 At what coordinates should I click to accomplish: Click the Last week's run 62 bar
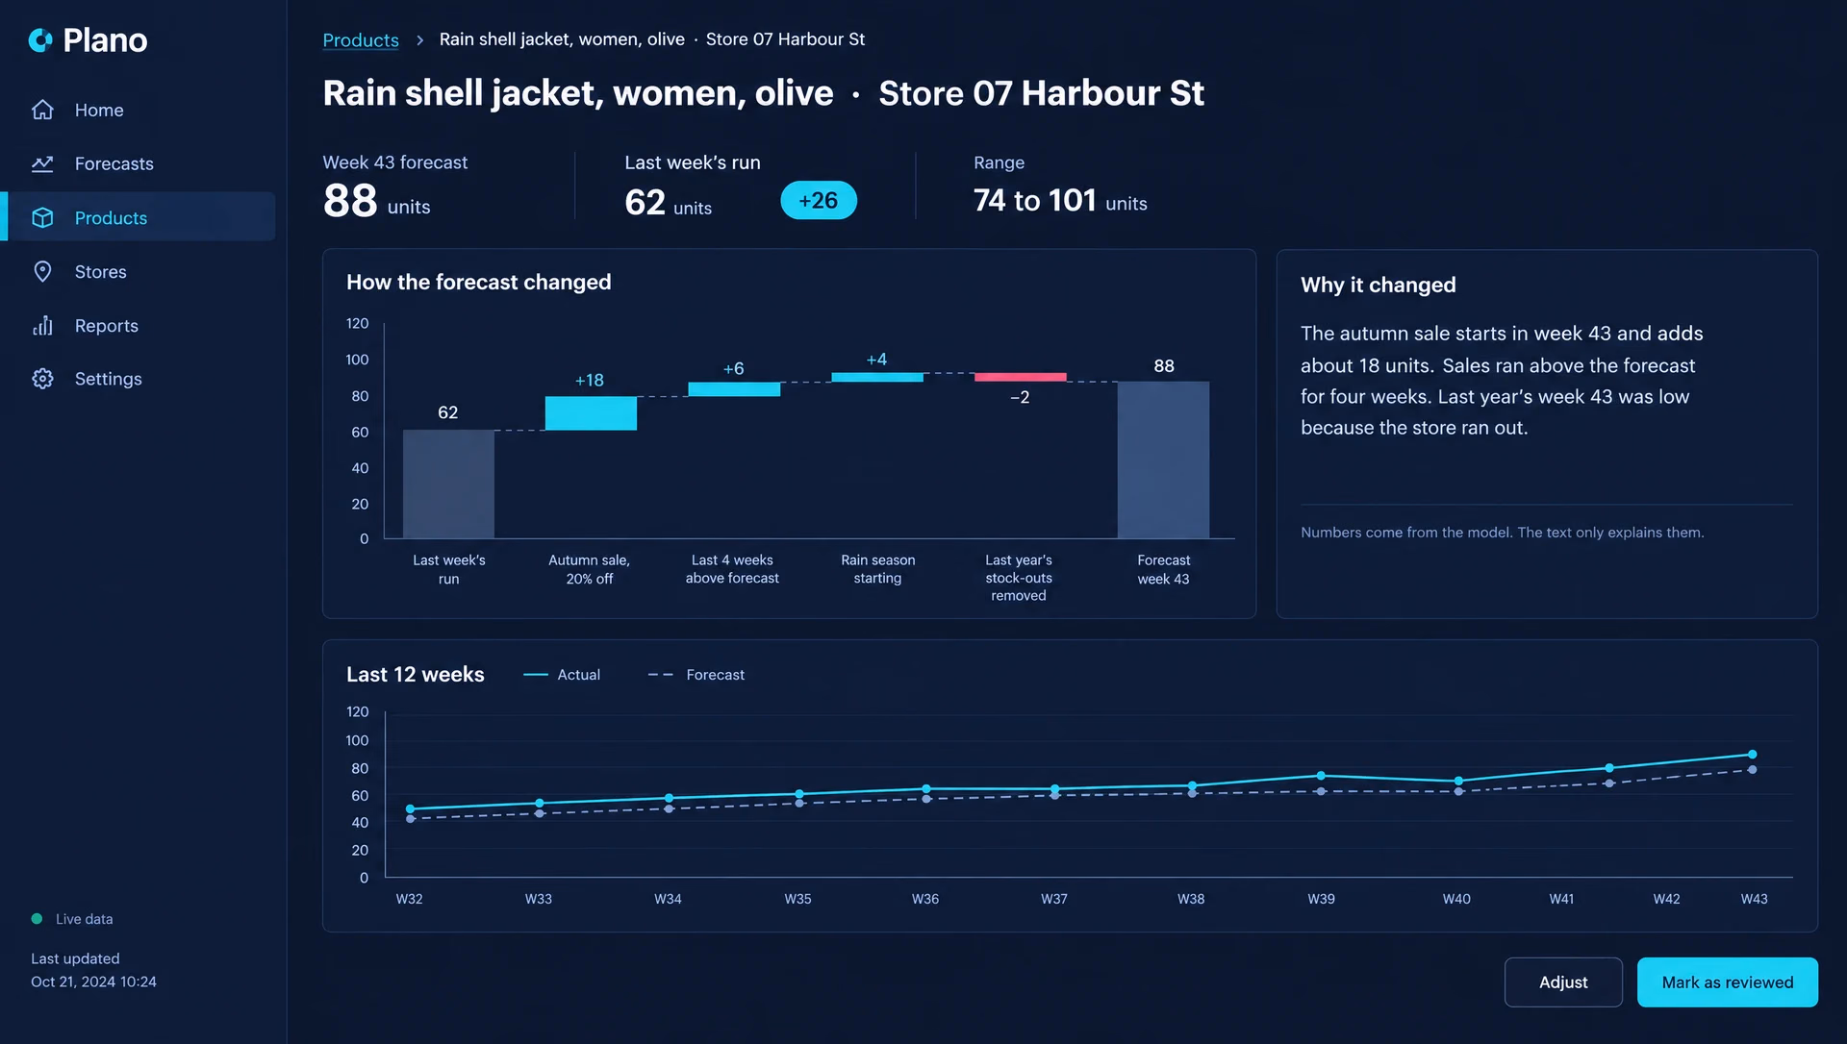tap(448, 484)
